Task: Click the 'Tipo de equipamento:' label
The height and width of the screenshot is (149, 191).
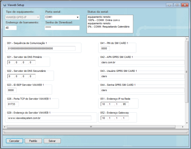Action: (20, 12)
